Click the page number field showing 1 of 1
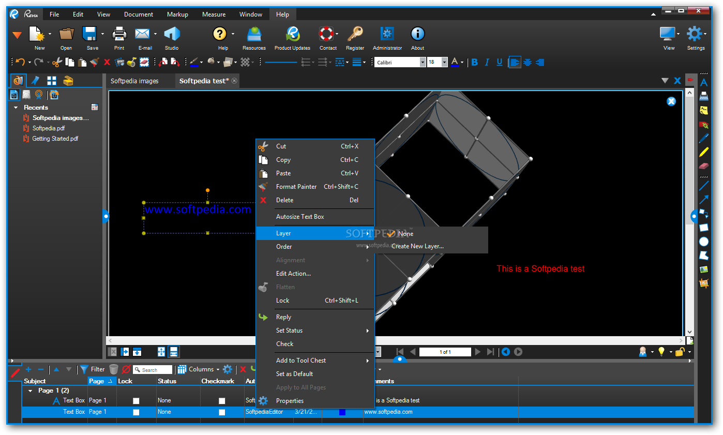723x435 pixels. pos(445,352)
